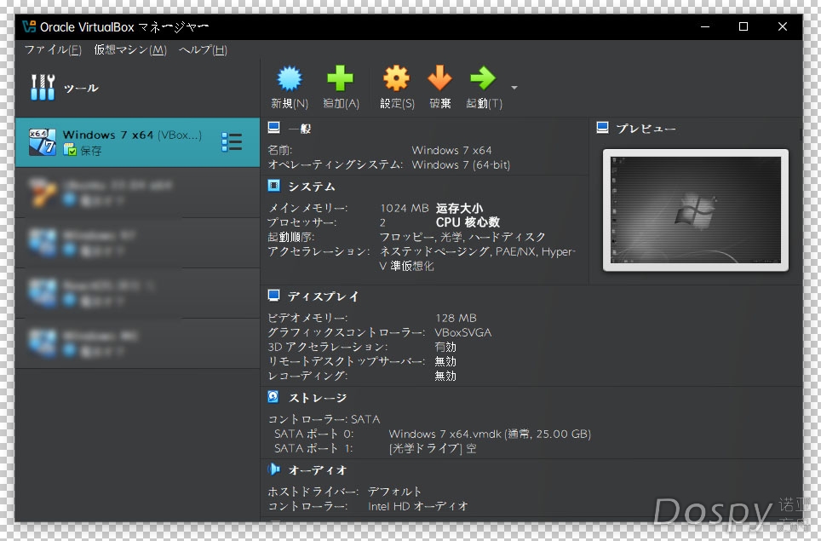
Task: Click the 一般 section header
Action: pos(300,129)
